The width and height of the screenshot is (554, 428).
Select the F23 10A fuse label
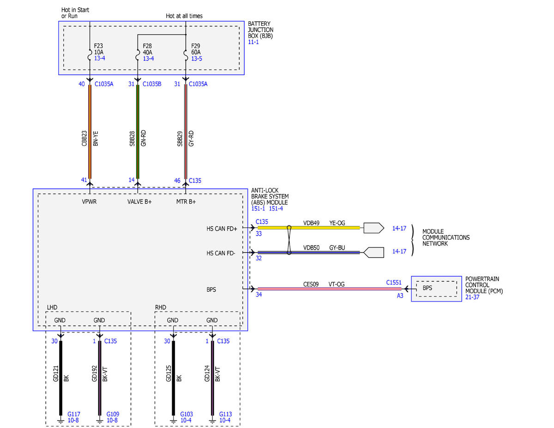(99, 49)
